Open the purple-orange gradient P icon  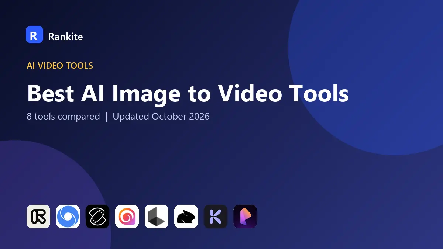coord(245,217)
